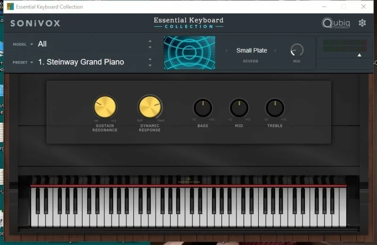Click the SONiVOX logo
The width and height of the screenshot is (377, 245).
(x=35, y=23)
